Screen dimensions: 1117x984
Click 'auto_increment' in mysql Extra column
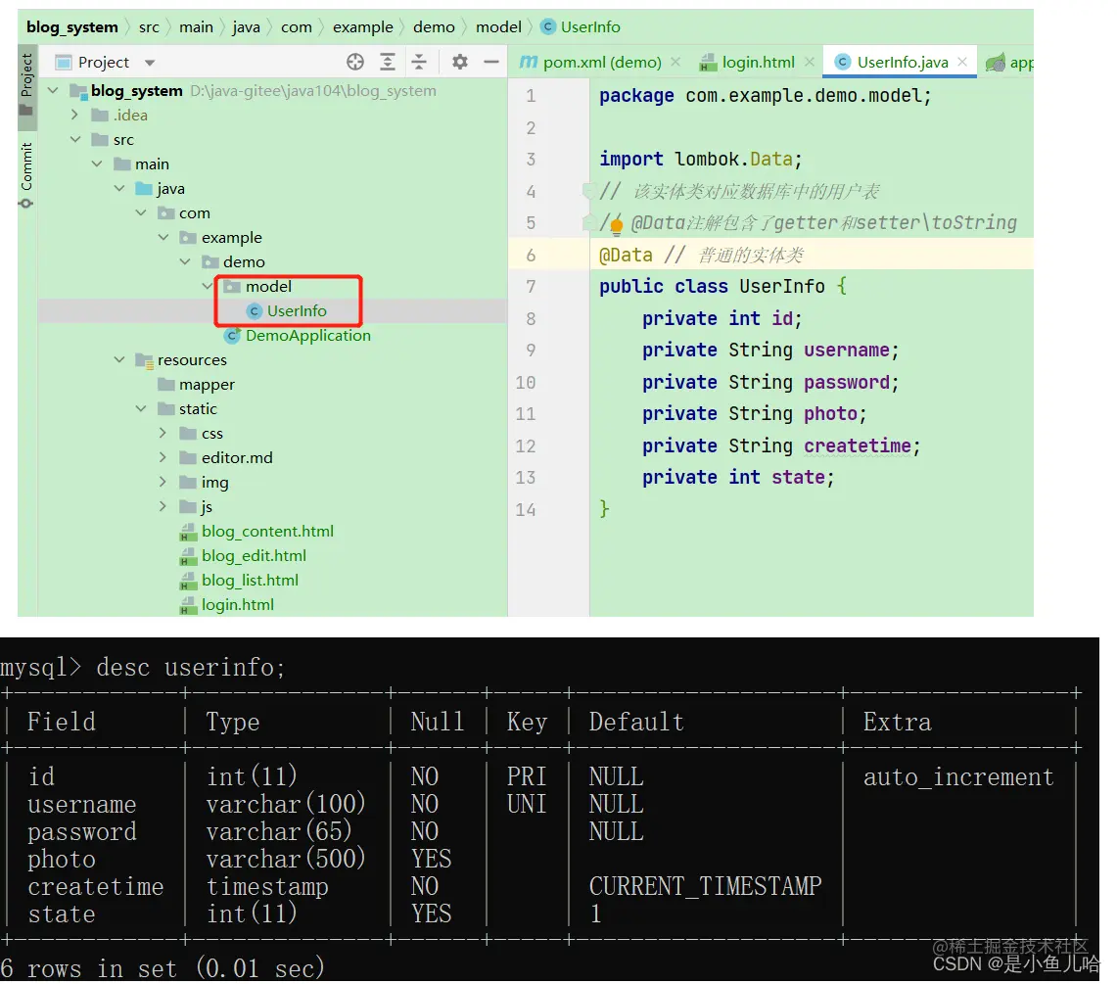pos(958,776)
